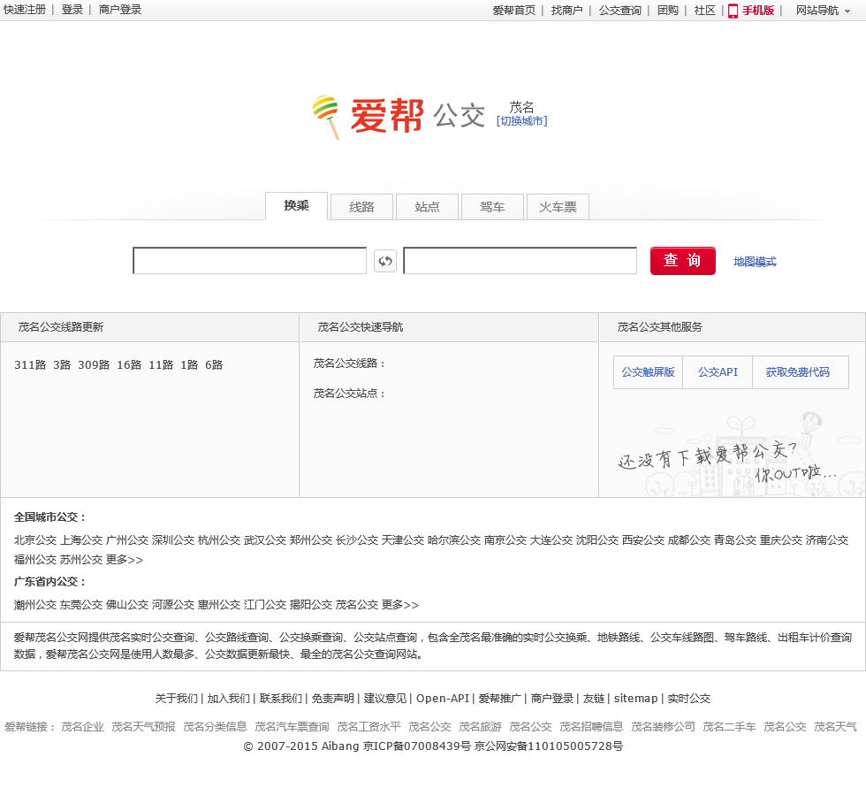Open 快速注册 registration link
Screen dimensions: 866x788
(x=25, y=10)
